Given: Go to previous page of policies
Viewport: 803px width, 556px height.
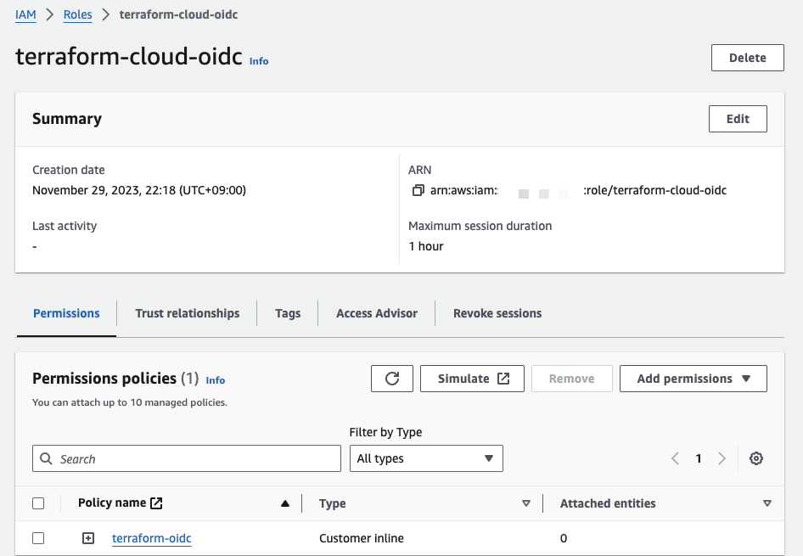Looking at the screenshot, I should (x=675, y=458).
